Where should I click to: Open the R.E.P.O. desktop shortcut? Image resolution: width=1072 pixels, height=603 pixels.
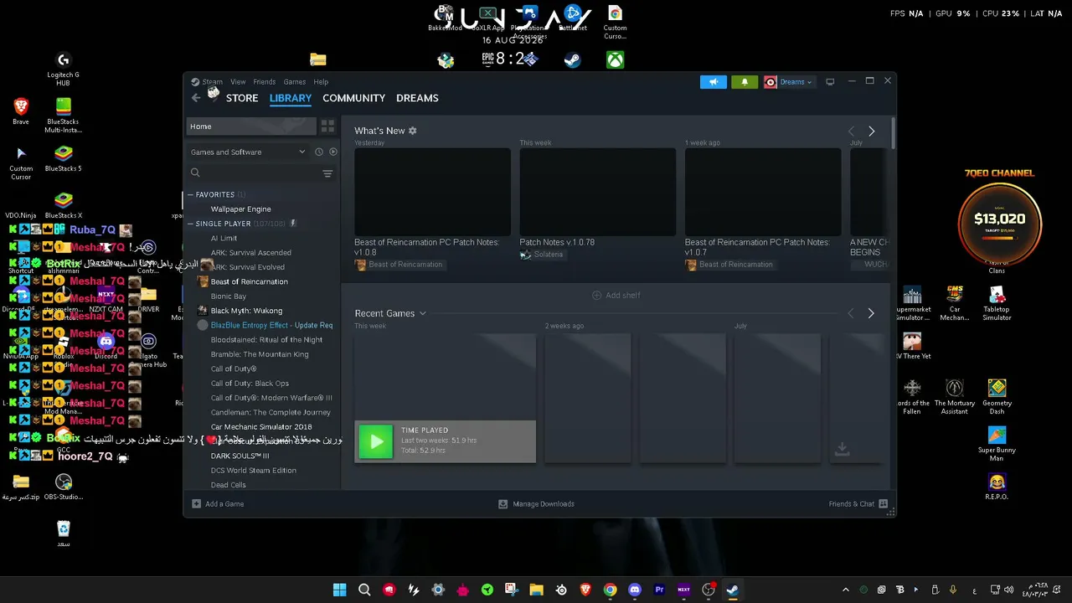tap(997, 487)
